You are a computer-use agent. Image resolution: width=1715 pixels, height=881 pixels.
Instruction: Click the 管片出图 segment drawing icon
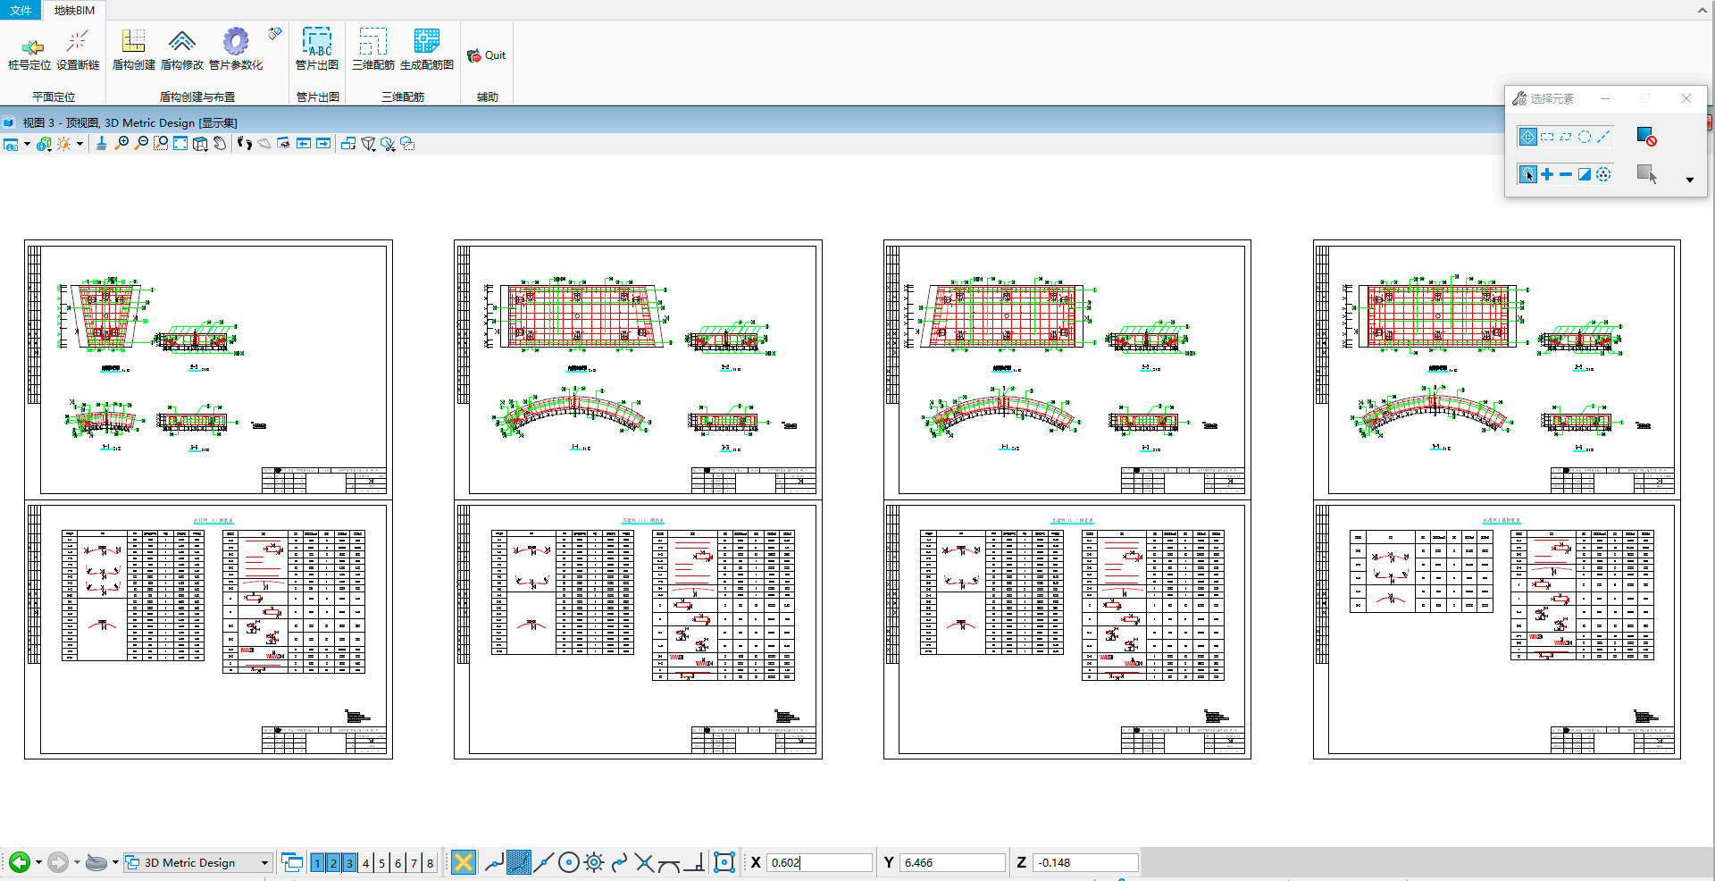coord(317,49)
